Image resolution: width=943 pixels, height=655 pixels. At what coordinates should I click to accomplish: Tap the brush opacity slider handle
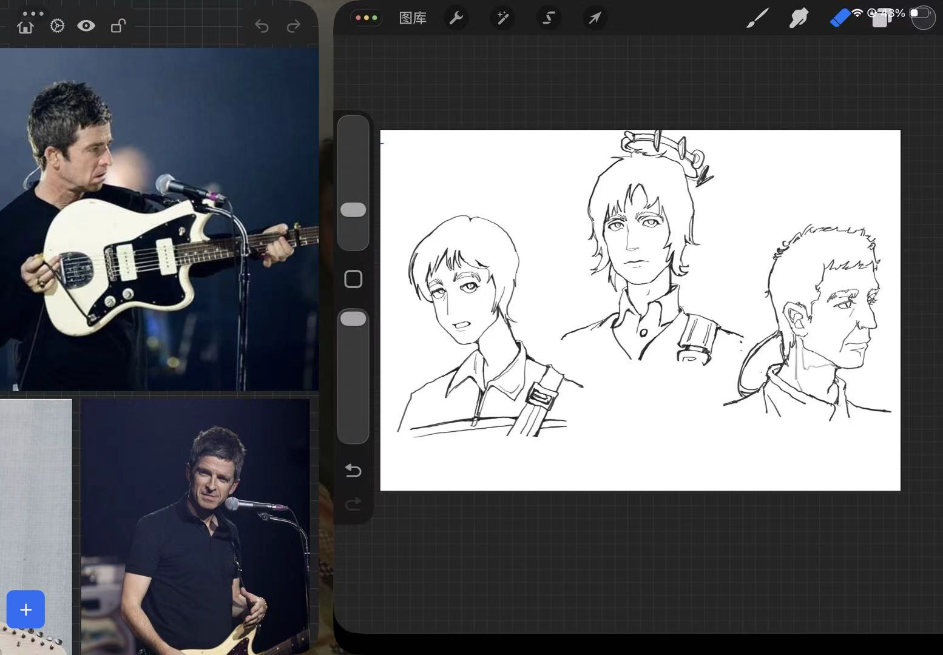coord(353,319)
